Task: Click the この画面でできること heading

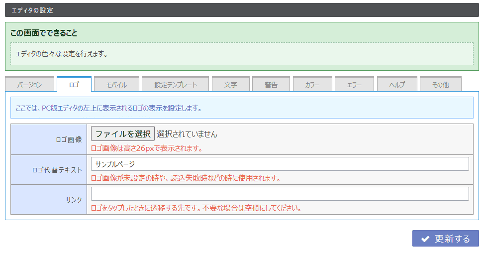Action: tap(44, 33)
